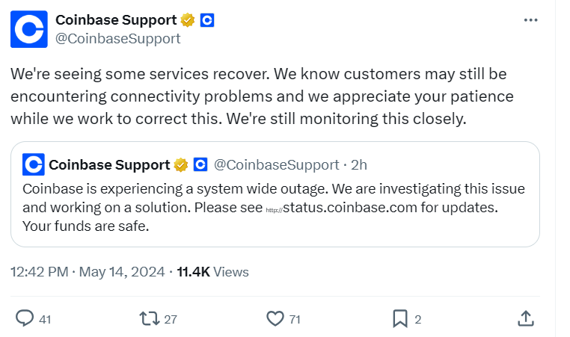Click the quoted tweet's gold verified badge
Viewport: 570px width, 337px height.
coord(181,164)
